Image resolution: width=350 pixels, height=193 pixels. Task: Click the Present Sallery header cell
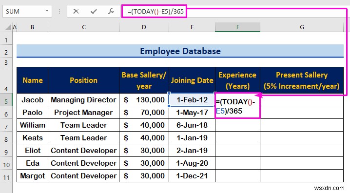[302, 80]
